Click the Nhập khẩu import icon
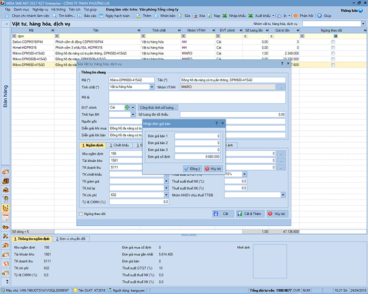Viewport: 368px width, 294px height. click(x=225, y=16)
